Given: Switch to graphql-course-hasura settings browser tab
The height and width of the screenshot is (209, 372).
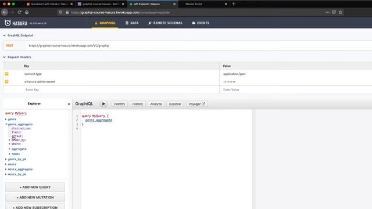Looking at the screenshot, I should 99,4.
